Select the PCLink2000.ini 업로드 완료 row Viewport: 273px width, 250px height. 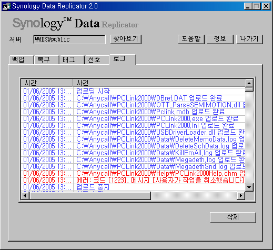[133, 125]
